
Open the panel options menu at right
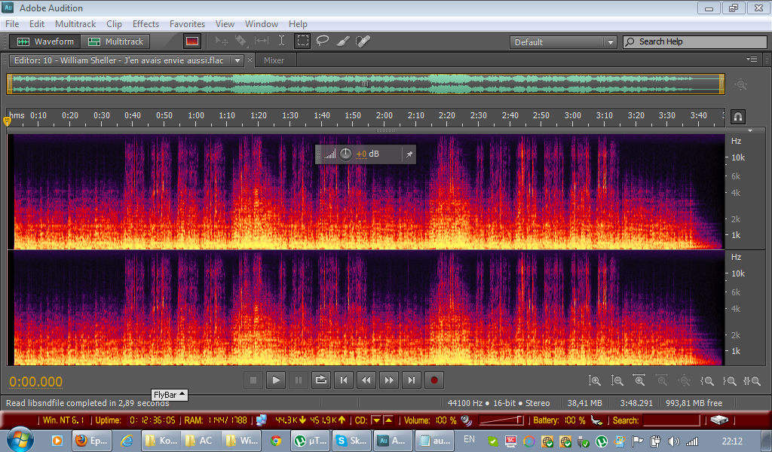(x=752, y=60)
